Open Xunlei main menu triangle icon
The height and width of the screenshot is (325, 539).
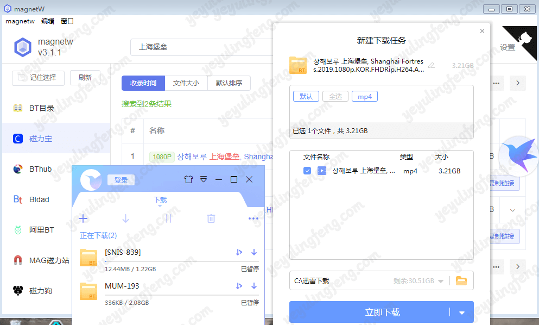pos(204,179)
